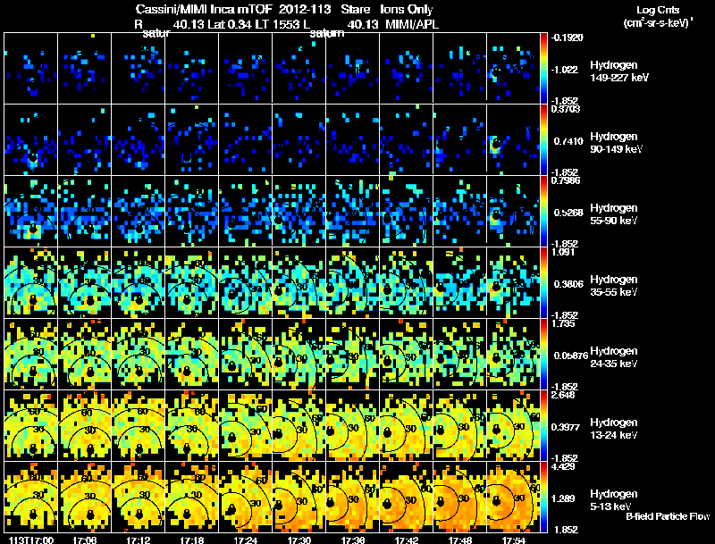Image resolution: width=715 pixels, height=544 pixels.
Task: Open the 35-55 keV image panel at 17:42
Action: click(407, 282)
